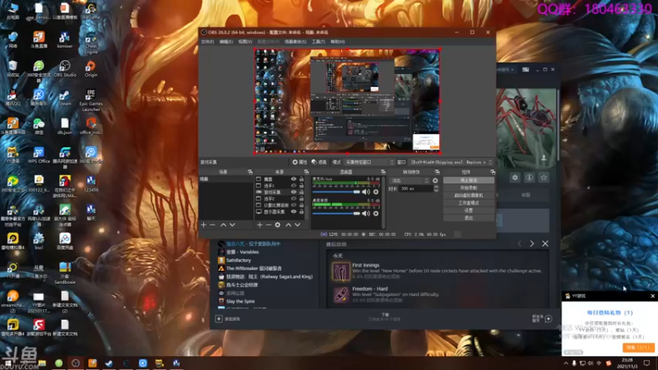658x370 pixels.
Task: Open Windows Start button on taskbar
Action: 7,363
